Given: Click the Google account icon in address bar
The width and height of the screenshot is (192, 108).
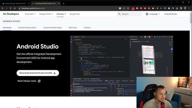Looking at the screenshot, I should [x=120, y=8].
